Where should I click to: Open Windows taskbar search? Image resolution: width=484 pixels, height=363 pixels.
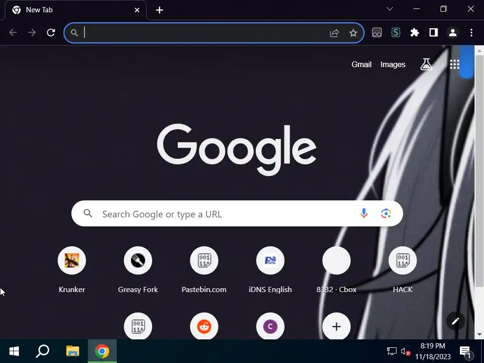pos(43,351)
